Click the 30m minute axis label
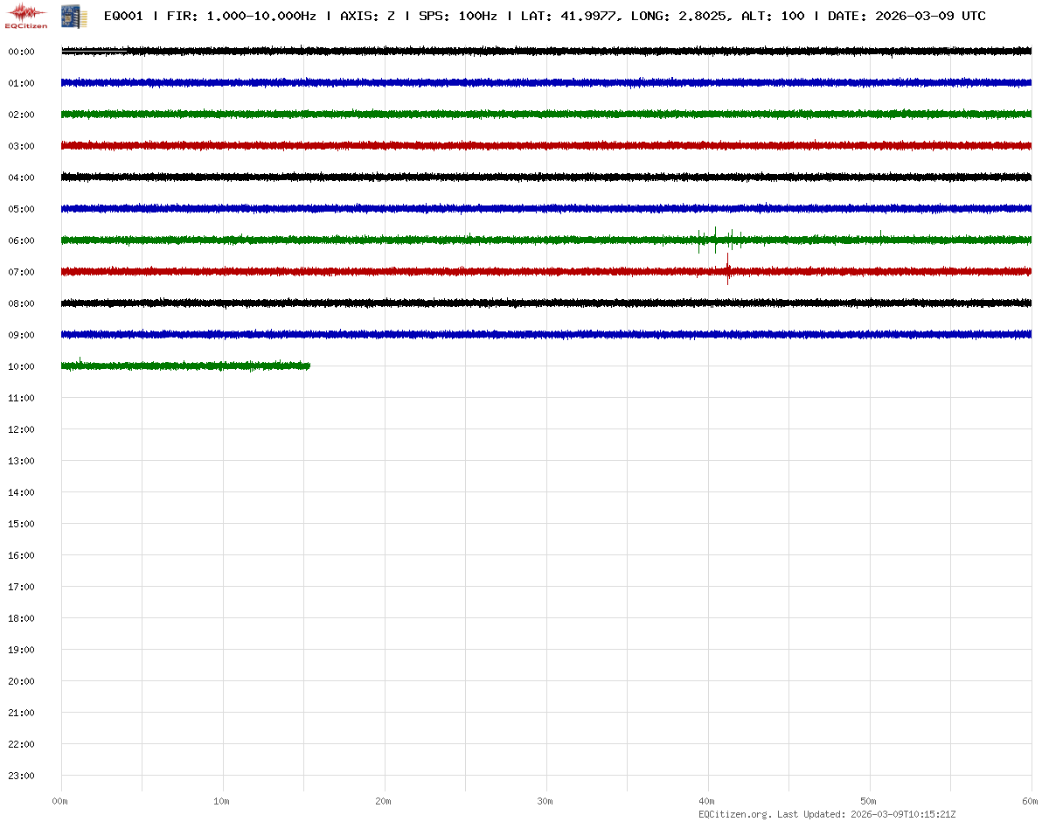This screenshot has width=1049, height=822. (545, 801)
